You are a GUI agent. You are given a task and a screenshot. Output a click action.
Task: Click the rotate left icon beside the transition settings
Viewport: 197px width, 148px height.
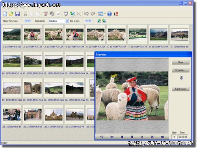click(x=99, y=21)
